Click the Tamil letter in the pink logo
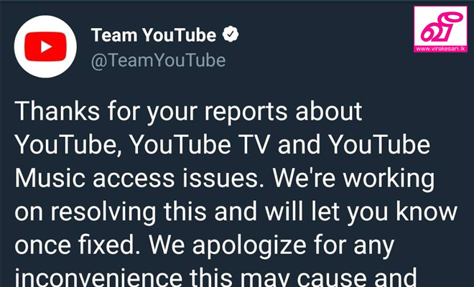The height and width of the screenshot is (287, 474). click(x=442, y=27)
